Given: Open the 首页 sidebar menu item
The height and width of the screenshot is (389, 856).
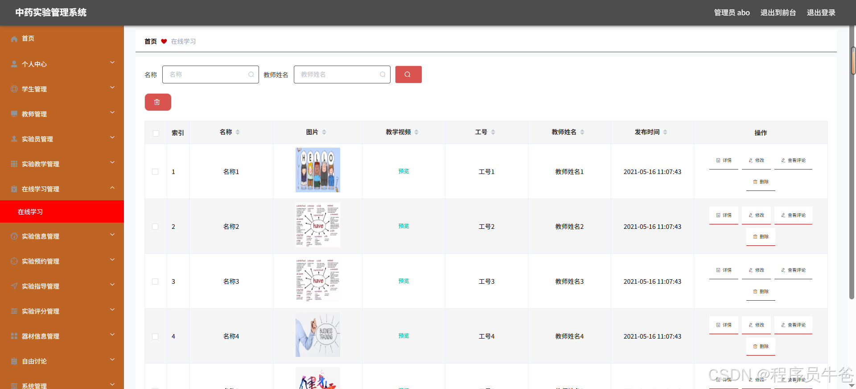Looking at the screenshot, I should [x=62, y=38].
